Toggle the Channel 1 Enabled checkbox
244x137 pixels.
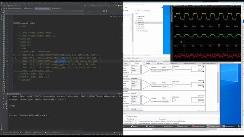point(173,66)
